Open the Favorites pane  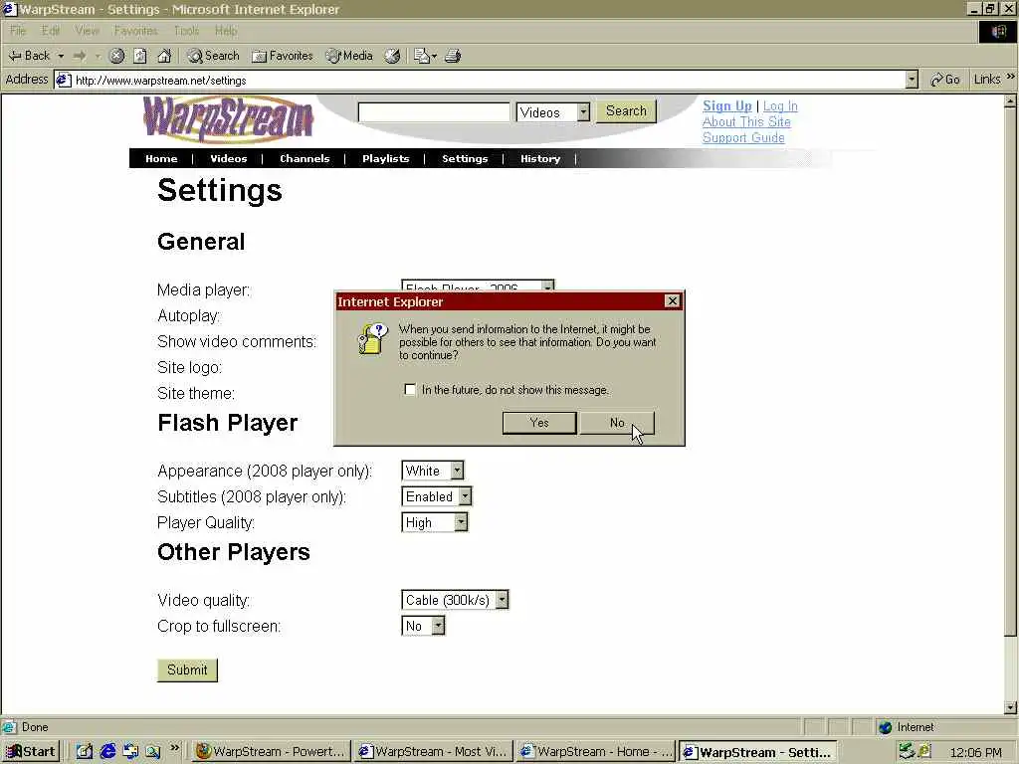(x=283, y=56)
